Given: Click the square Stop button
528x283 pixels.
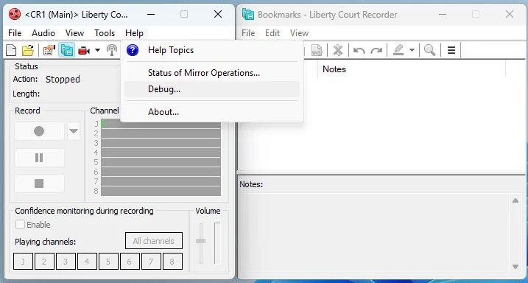Looking at the screenshot, I should 39,184.
